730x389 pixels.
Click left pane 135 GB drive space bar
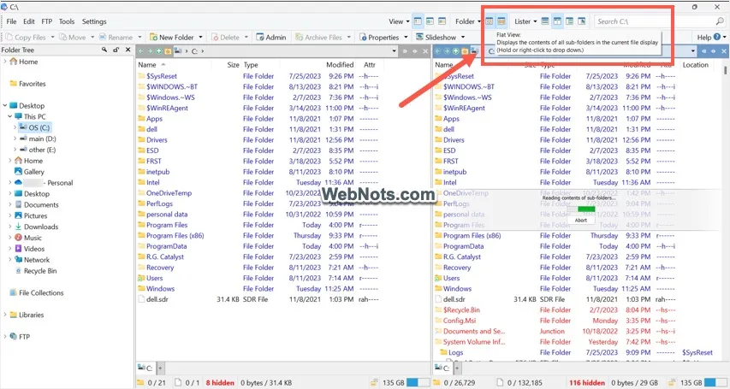pyautogui.click(x=418, y=382)
